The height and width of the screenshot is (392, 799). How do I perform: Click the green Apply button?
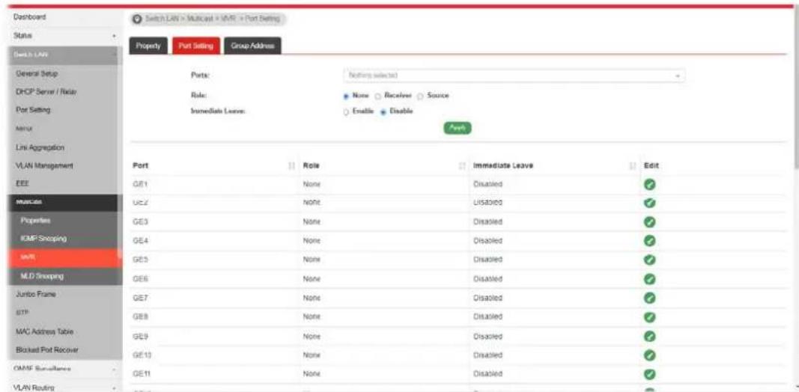(457, 128)
